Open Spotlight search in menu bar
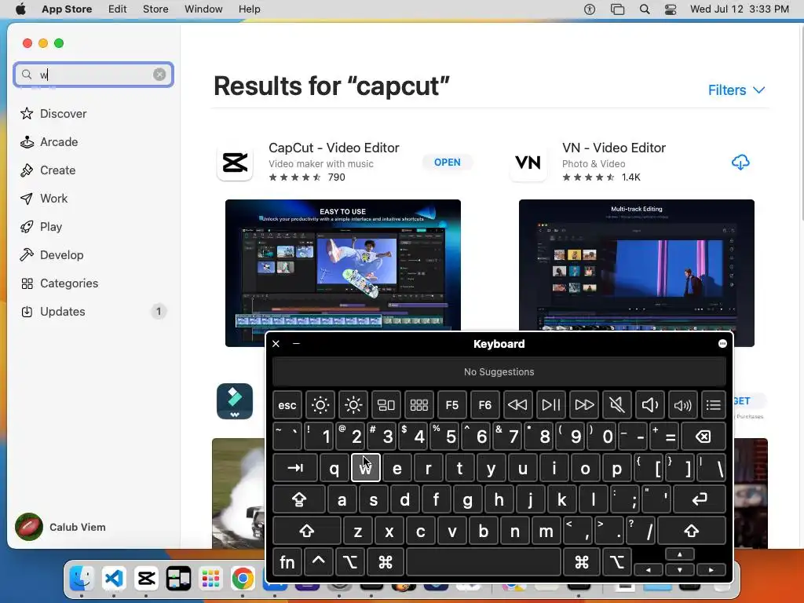The height and width of the screenshot is (603, 804). 645,9
